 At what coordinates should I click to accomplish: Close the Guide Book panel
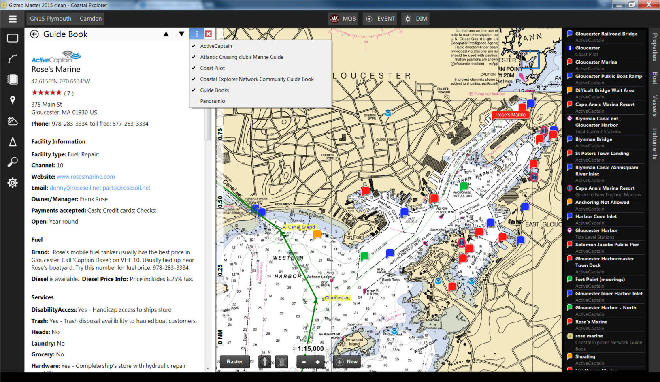[x=209, y=34]
